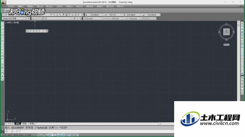
Task: Toggle Snap mode in status bar
Action: (x=41, y=135)
